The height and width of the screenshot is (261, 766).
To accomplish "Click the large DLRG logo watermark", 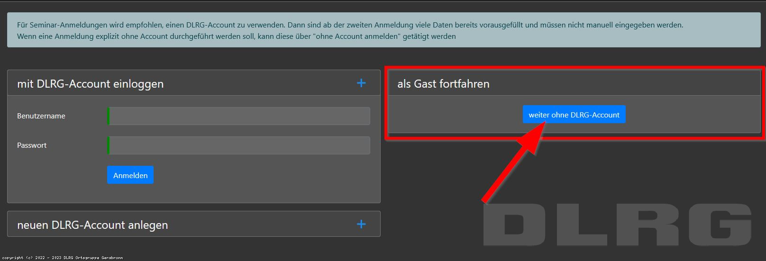I will point(616,225).
